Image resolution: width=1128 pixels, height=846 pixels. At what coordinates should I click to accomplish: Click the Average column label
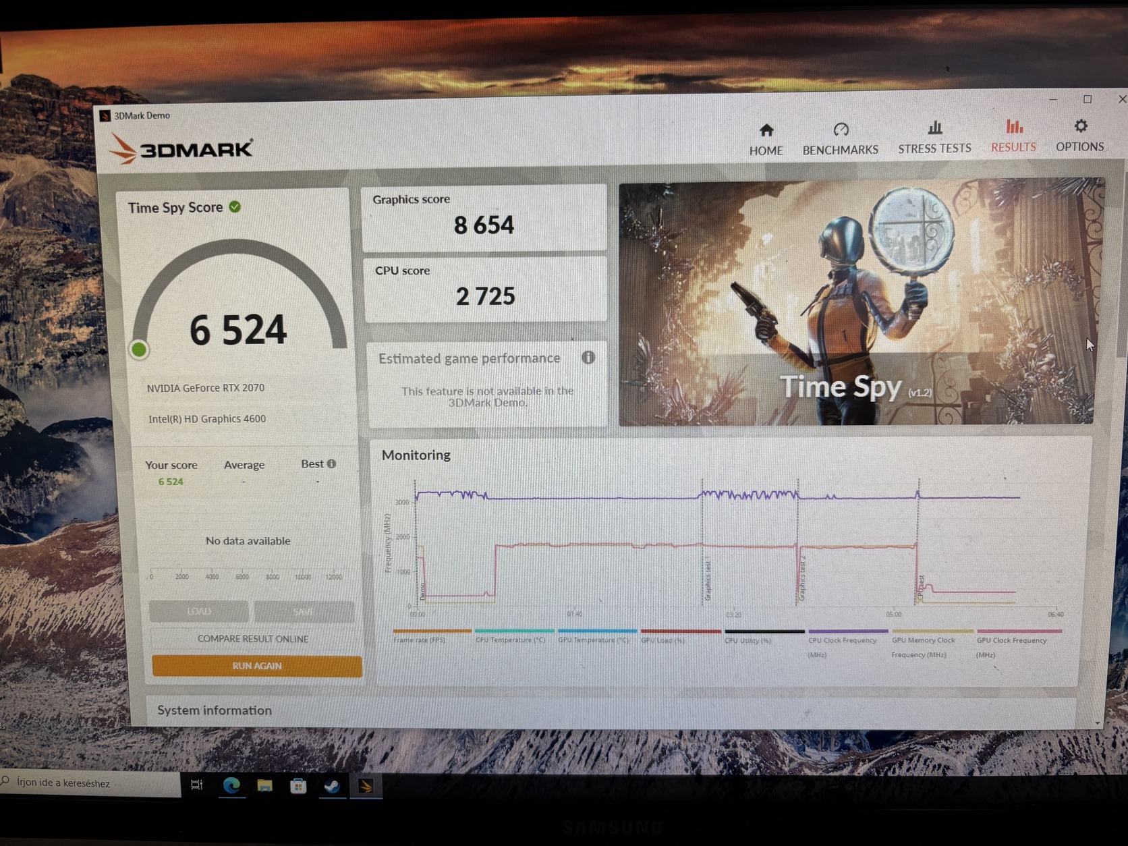(244, 465)
